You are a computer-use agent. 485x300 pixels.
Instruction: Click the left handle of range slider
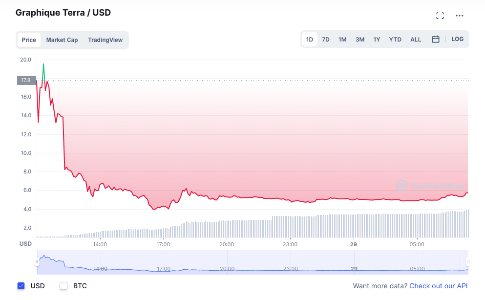pyautogui.click(x=37, y=262)
